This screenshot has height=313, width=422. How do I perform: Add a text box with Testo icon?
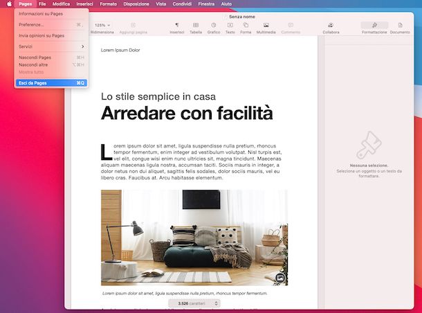click(230, 25)
